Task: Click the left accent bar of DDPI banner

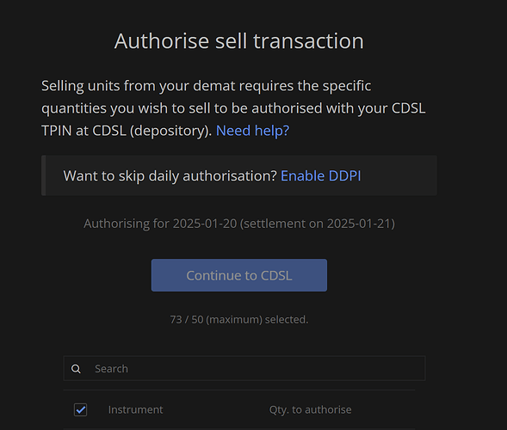Action: (43, 175)
